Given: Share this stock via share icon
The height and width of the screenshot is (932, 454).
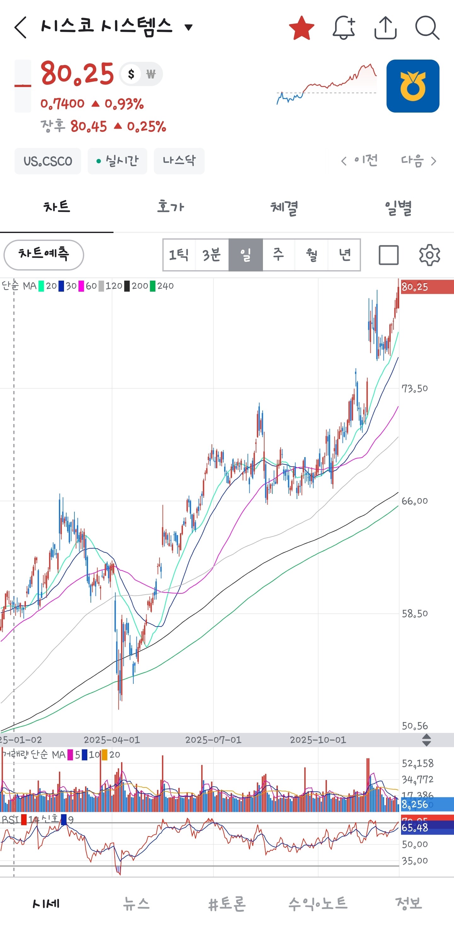Looking at the screenshot, I should (385, 27).
